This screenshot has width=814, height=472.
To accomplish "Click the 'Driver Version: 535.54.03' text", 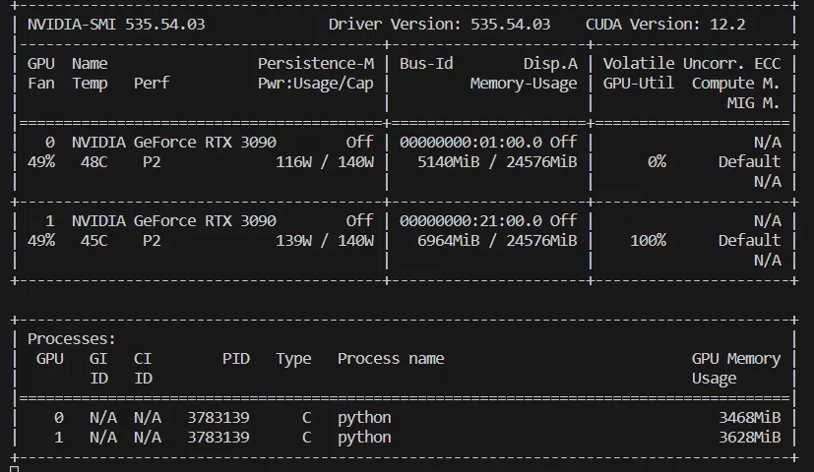I will tap(439, 25).
